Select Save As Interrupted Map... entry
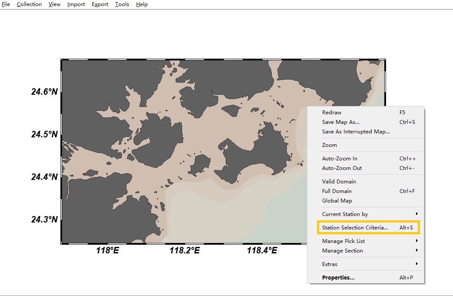Viewport: 453px width, 296px height. pyautogui.click(x=366, y=131)
